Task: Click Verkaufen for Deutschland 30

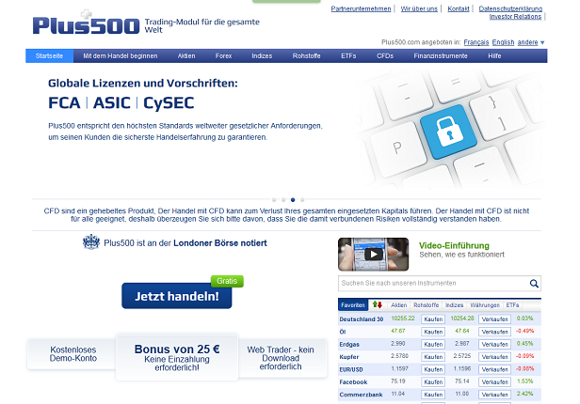Action: pyautogui.click(x=494, y=319)
